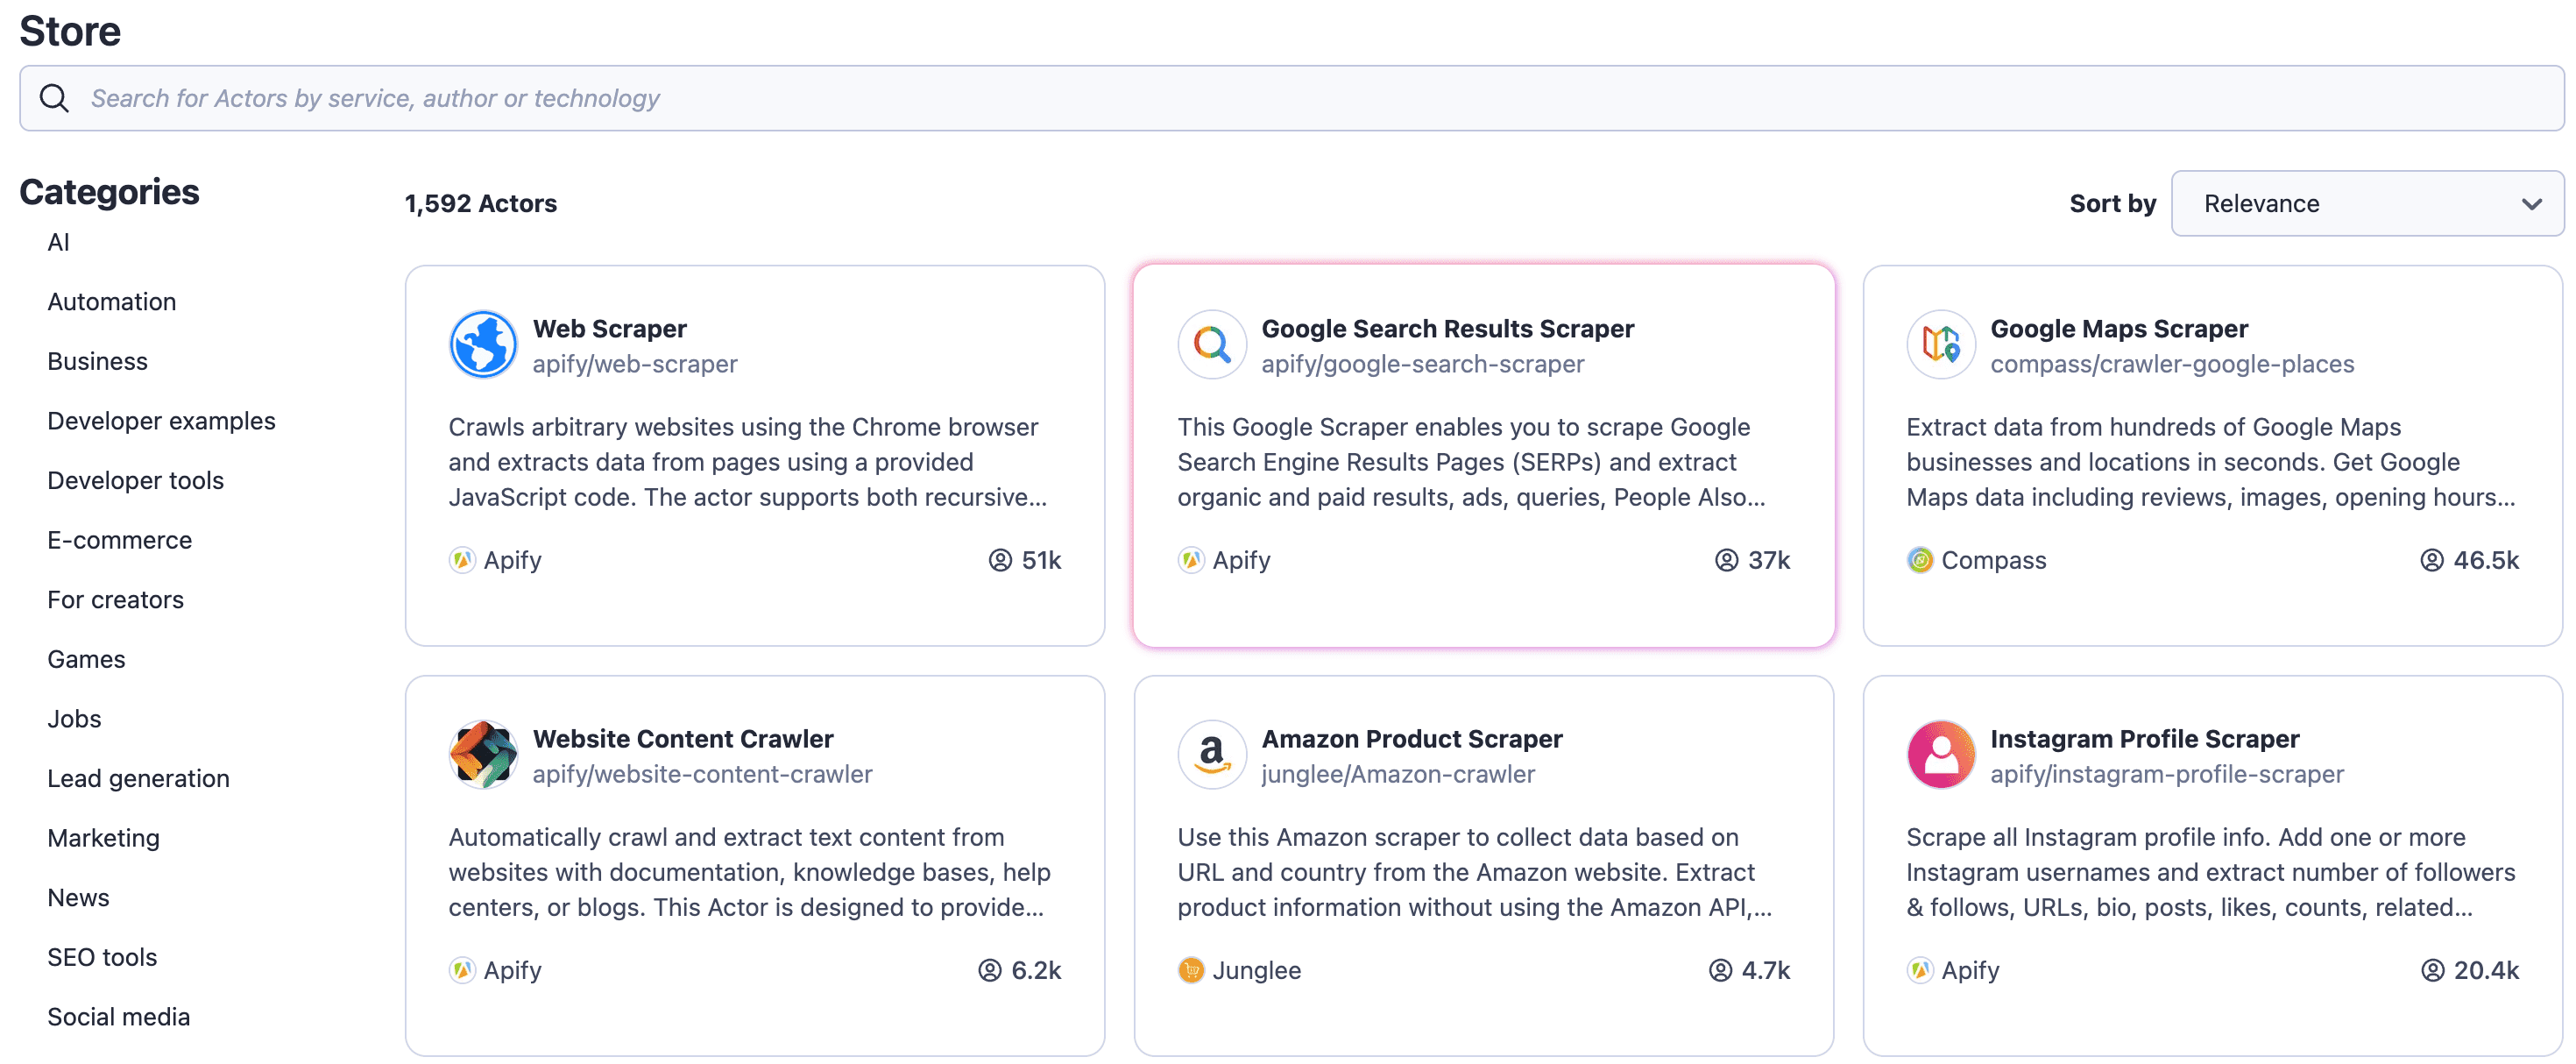This screenshot has height=1064, width=2576.
Task: Select the Social media category
Action: (118, 1016)
